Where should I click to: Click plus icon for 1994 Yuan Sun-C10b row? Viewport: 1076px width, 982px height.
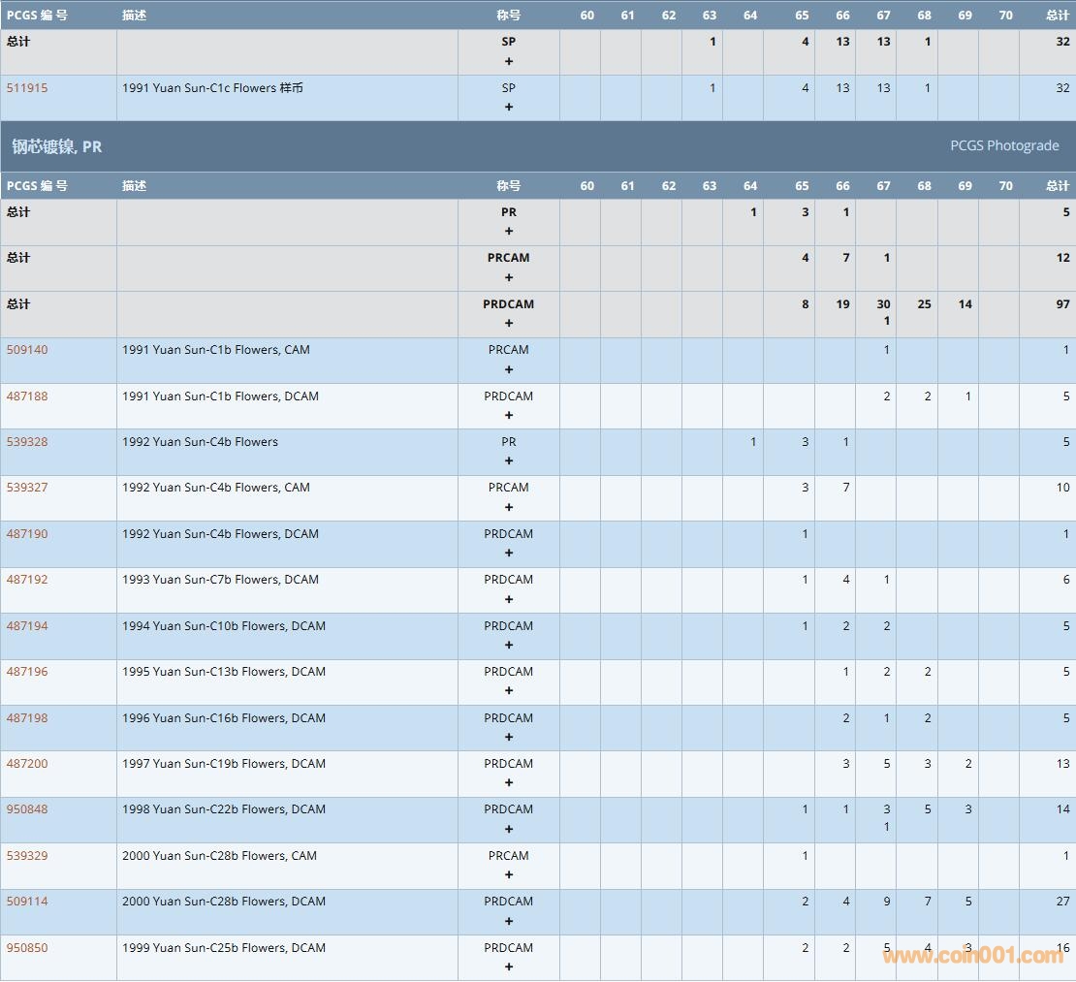(x=509, y=645)
